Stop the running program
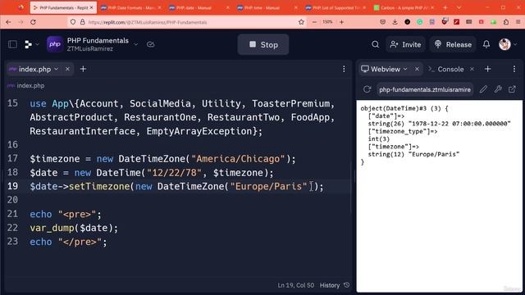The image size is (525, 295). point(263,44)
